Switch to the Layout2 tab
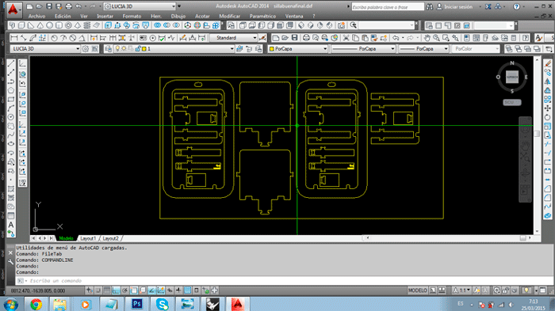 110,238
